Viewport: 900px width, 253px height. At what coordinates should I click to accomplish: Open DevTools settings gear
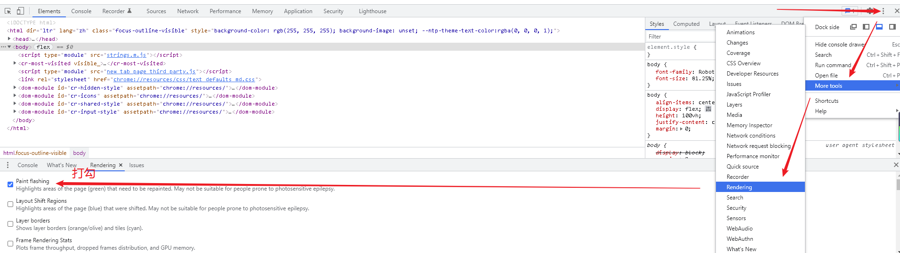tap(870, 11)
